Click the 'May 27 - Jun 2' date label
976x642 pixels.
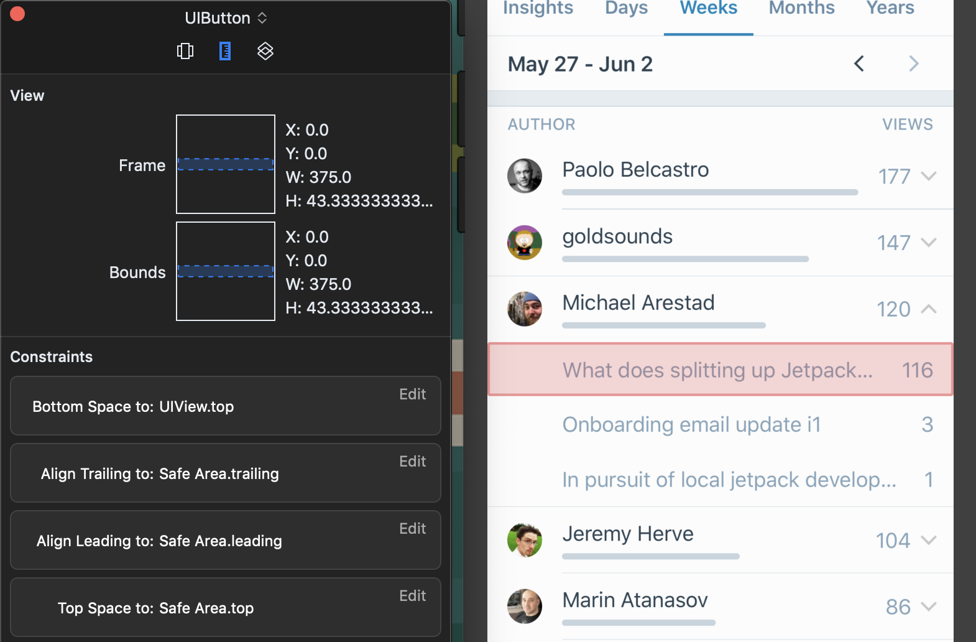580,64
